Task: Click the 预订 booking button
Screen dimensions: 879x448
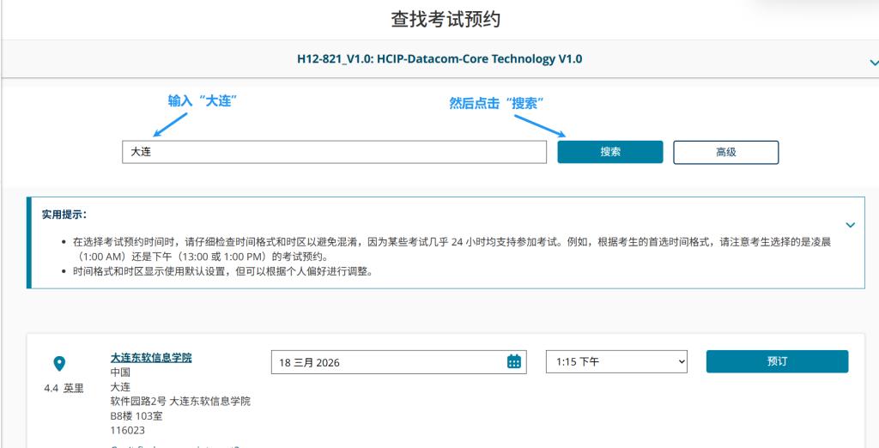Action: (x=777, y=361)
